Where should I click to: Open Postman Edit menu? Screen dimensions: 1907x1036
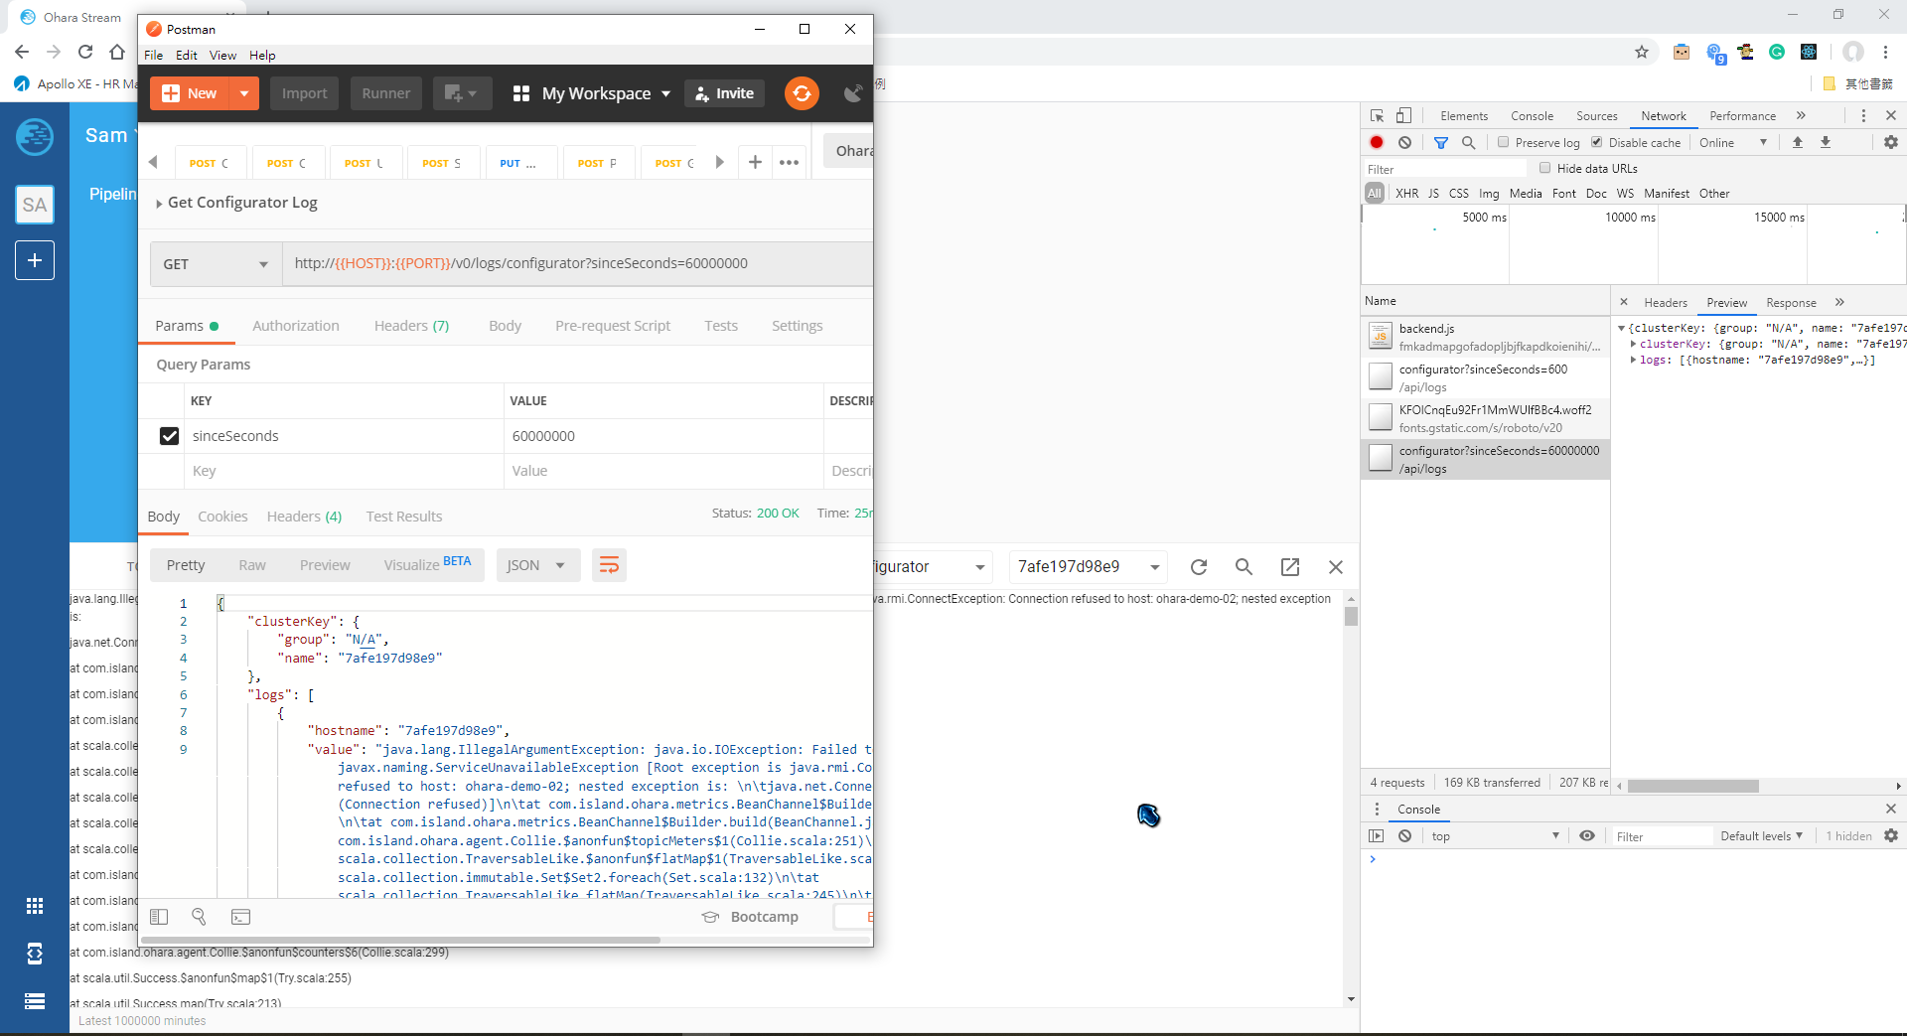[187, 56]
